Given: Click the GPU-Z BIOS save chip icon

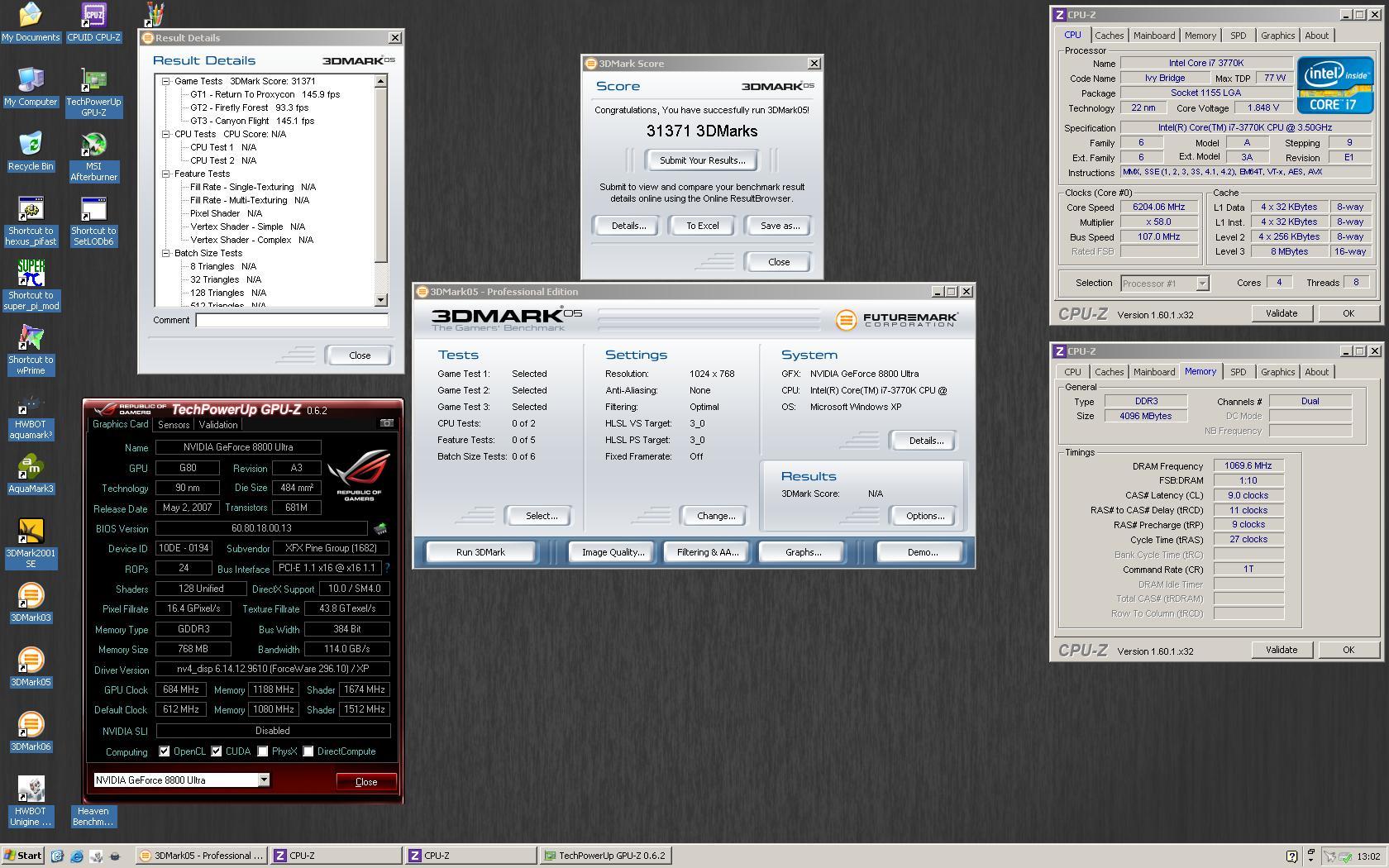Looking at the screenshot, I should (380, 528).
